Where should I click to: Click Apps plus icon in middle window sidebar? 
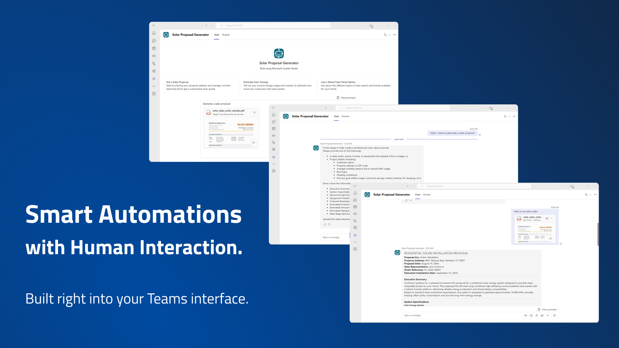273,171
